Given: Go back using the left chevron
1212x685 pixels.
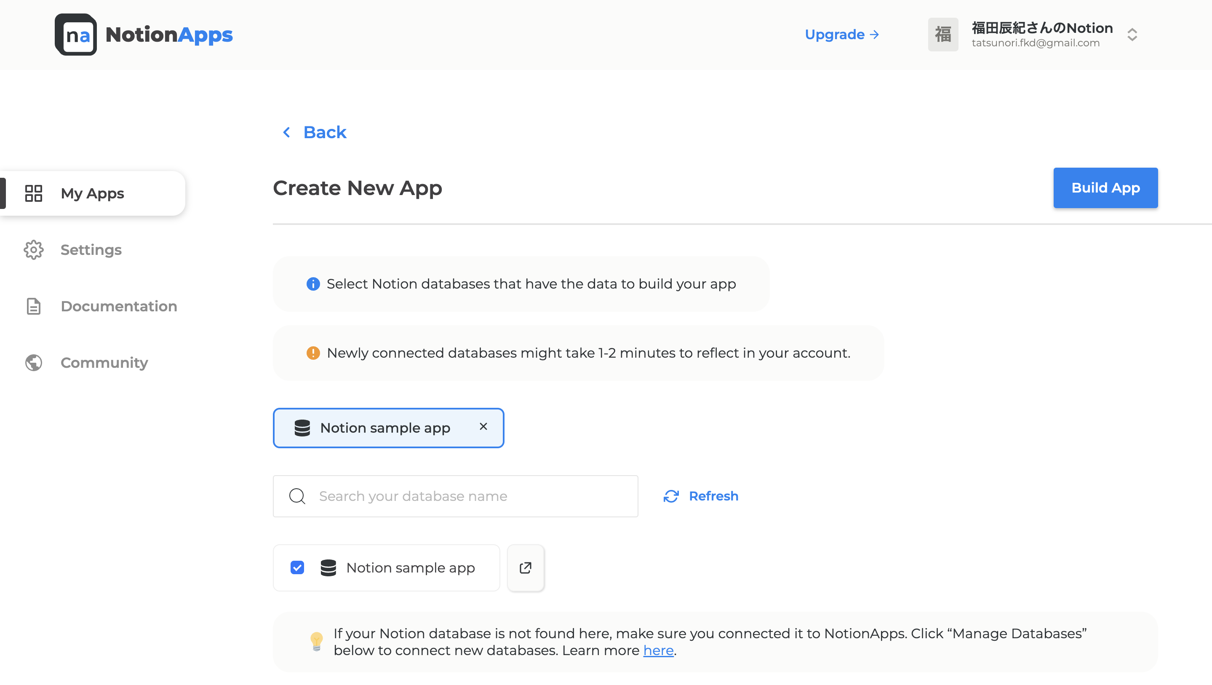Looking at the screenshot, I should [x=286, y=132].
